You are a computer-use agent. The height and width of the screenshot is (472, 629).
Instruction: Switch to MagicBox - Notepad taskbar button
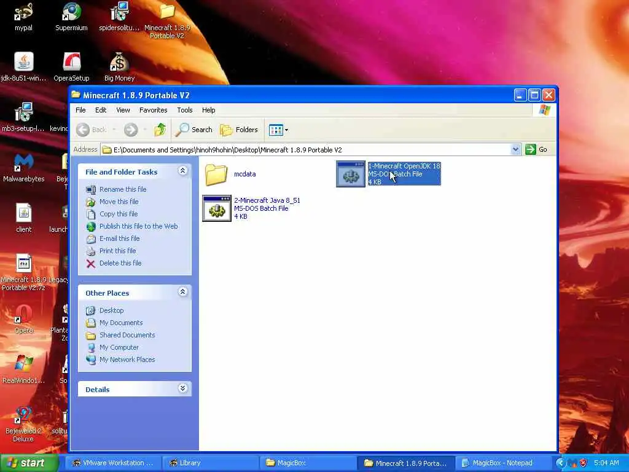504,463
